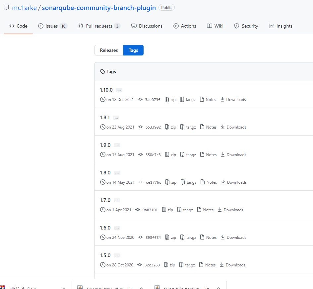Viewport: 313px width, 289px height.
Task: Click the Public visibility badge
Action: click(x=166, y=7)
